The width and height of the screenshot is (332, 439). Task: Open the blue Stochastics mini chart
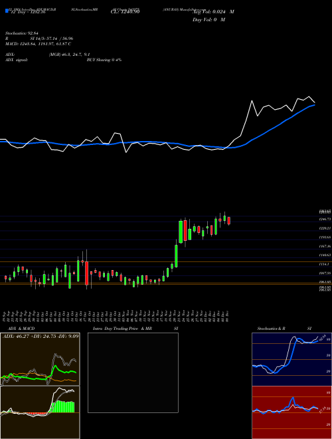click(x=291, y=359)
